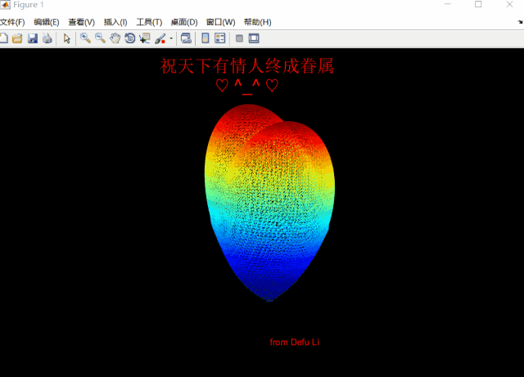Choose the Brush/Select Data tool
Image resolution: width=524 pixels, height=377 pixels.
(160, 38)
